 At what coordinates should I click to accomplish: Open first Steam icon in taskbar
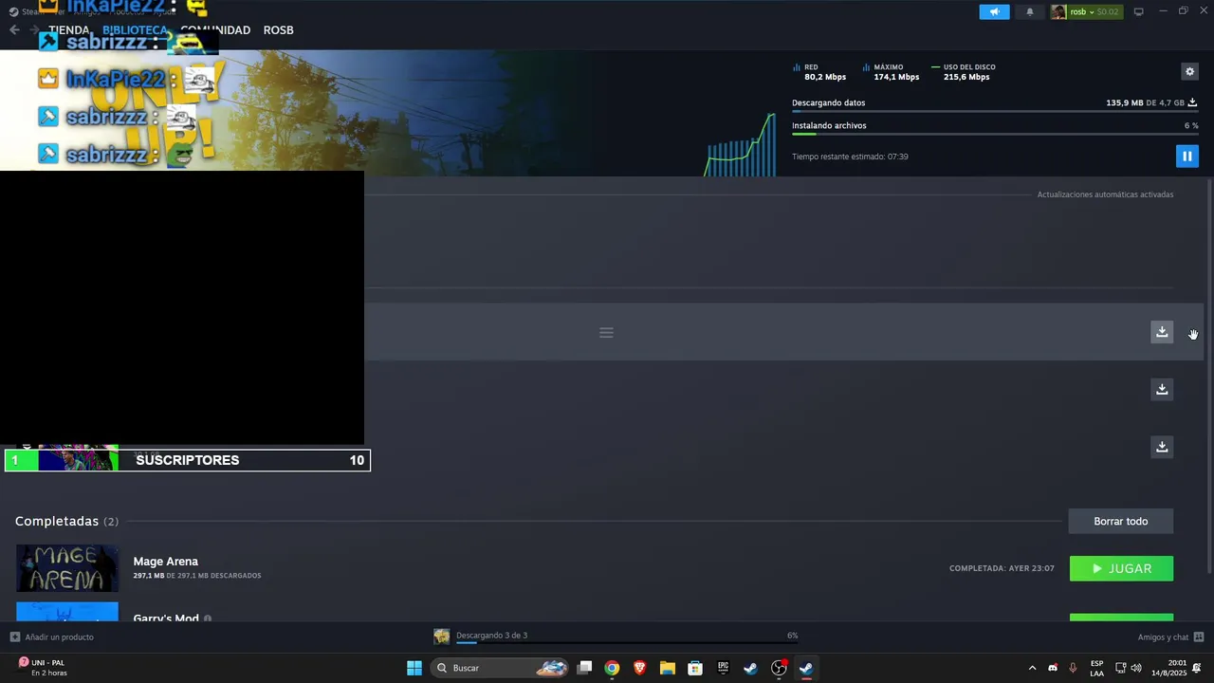click(x=750, y=668)
